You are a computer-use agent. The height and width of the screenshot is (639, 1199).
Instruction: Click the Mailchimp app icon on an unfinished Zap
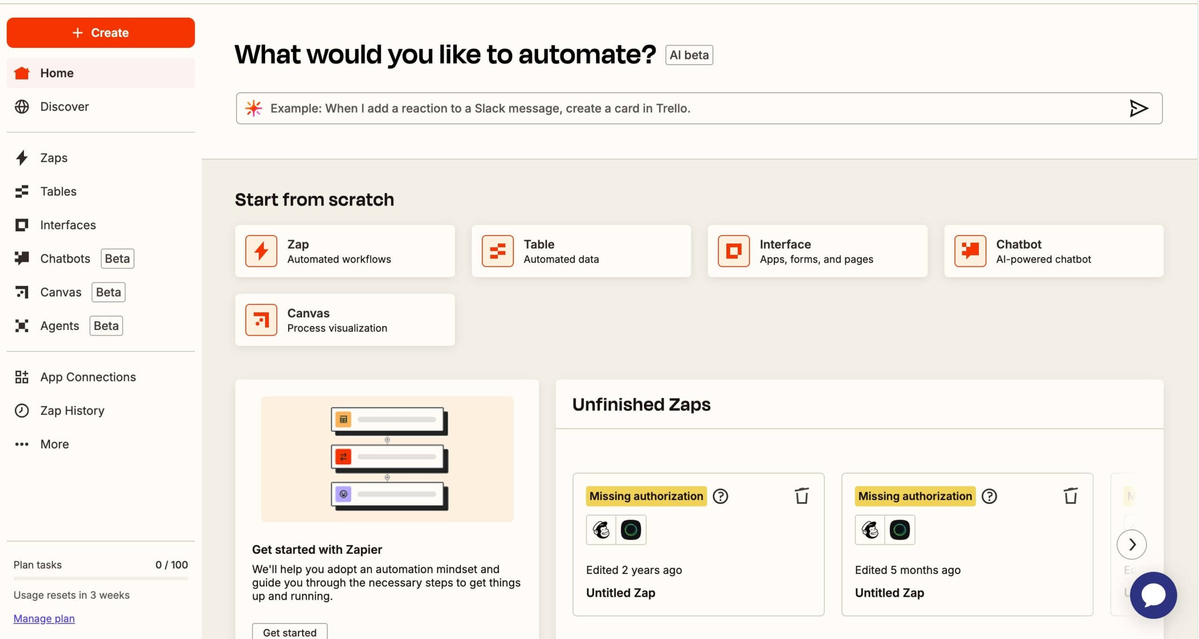coord(601,529)
